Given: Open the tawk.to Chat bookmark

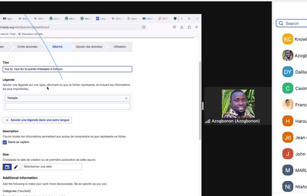Looking at the screenshot, I should pos(8,34).
